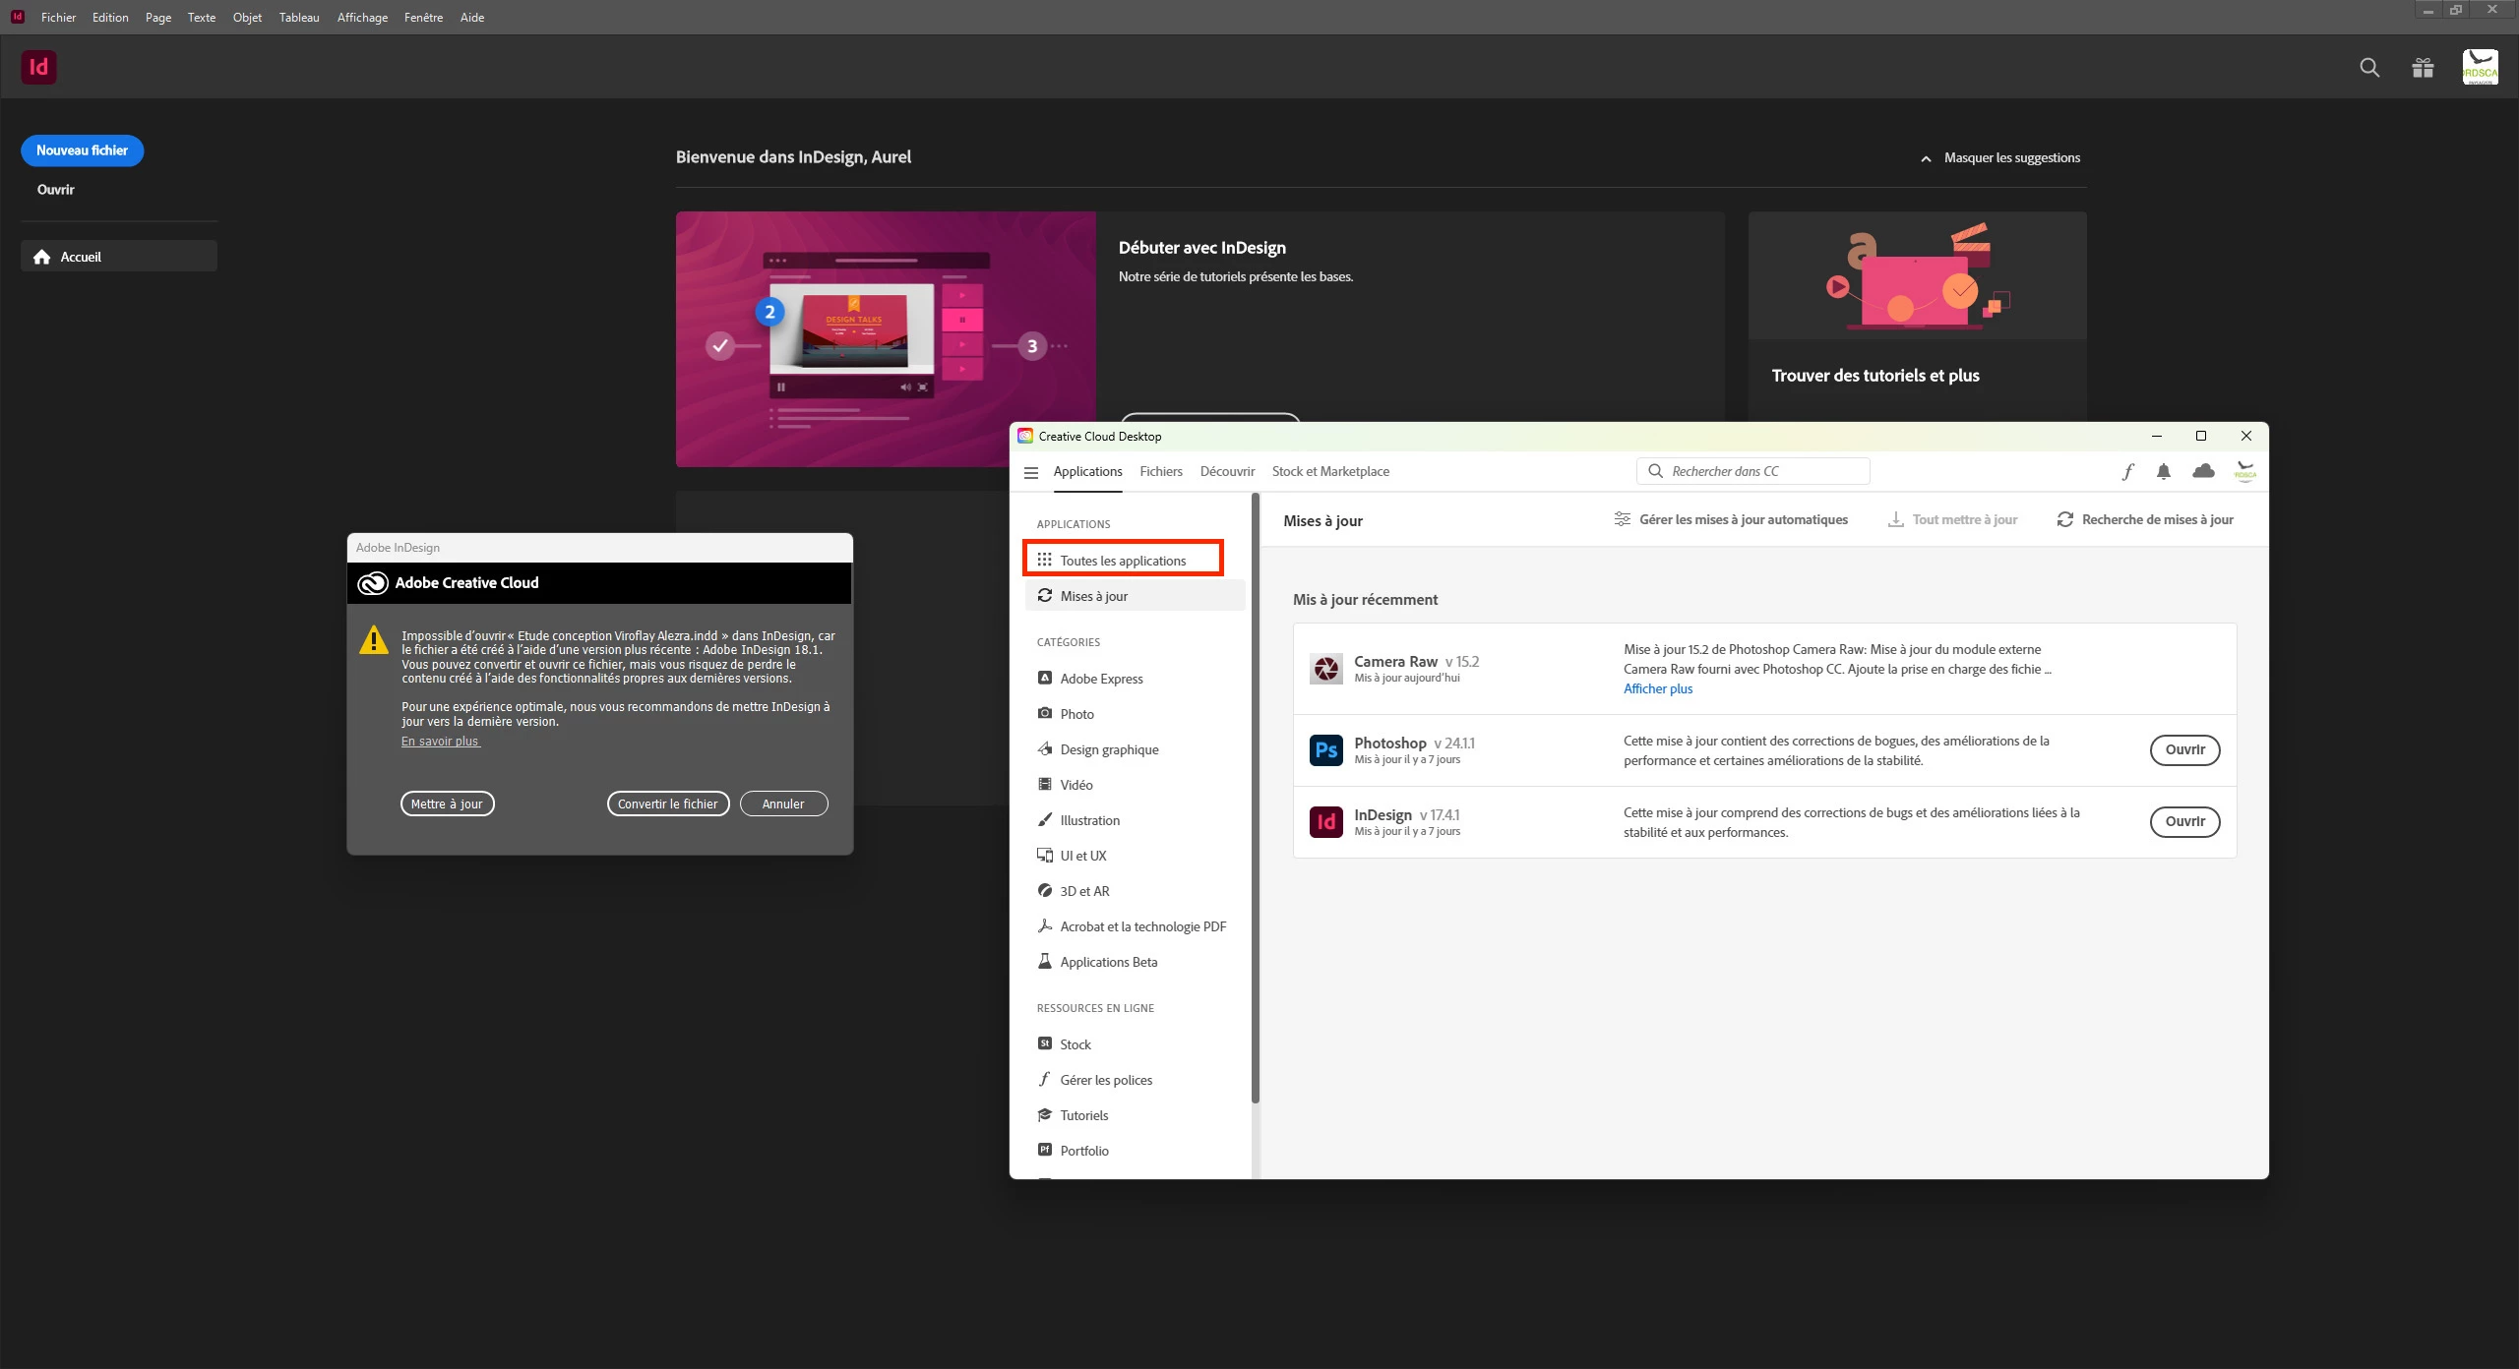Select the Adobe Express category
This screenshot has width=2519, height=1369.
tap(1100, 679)
